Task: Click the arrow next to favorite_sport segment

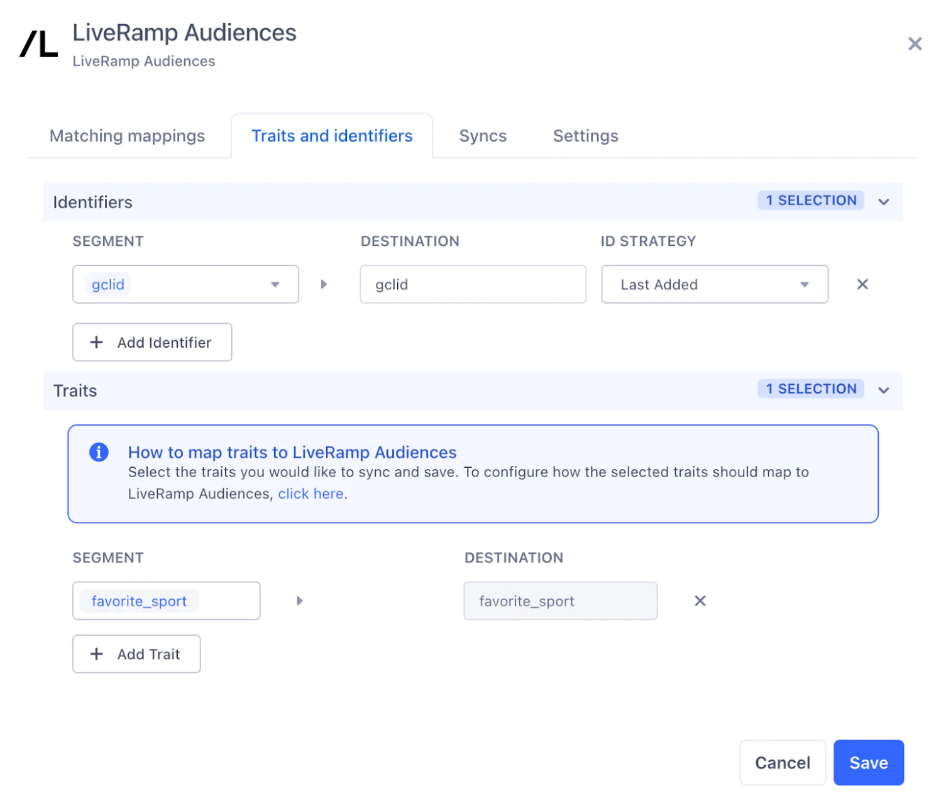Action: click(299, 600)
